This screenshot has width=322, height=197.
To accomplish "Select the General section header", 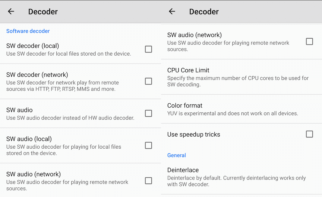I will pyautogui.click(x=177, y=155).
